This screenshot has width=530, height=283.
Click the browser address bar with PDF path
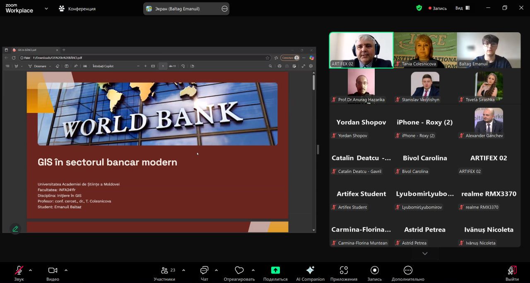(144, 58)
